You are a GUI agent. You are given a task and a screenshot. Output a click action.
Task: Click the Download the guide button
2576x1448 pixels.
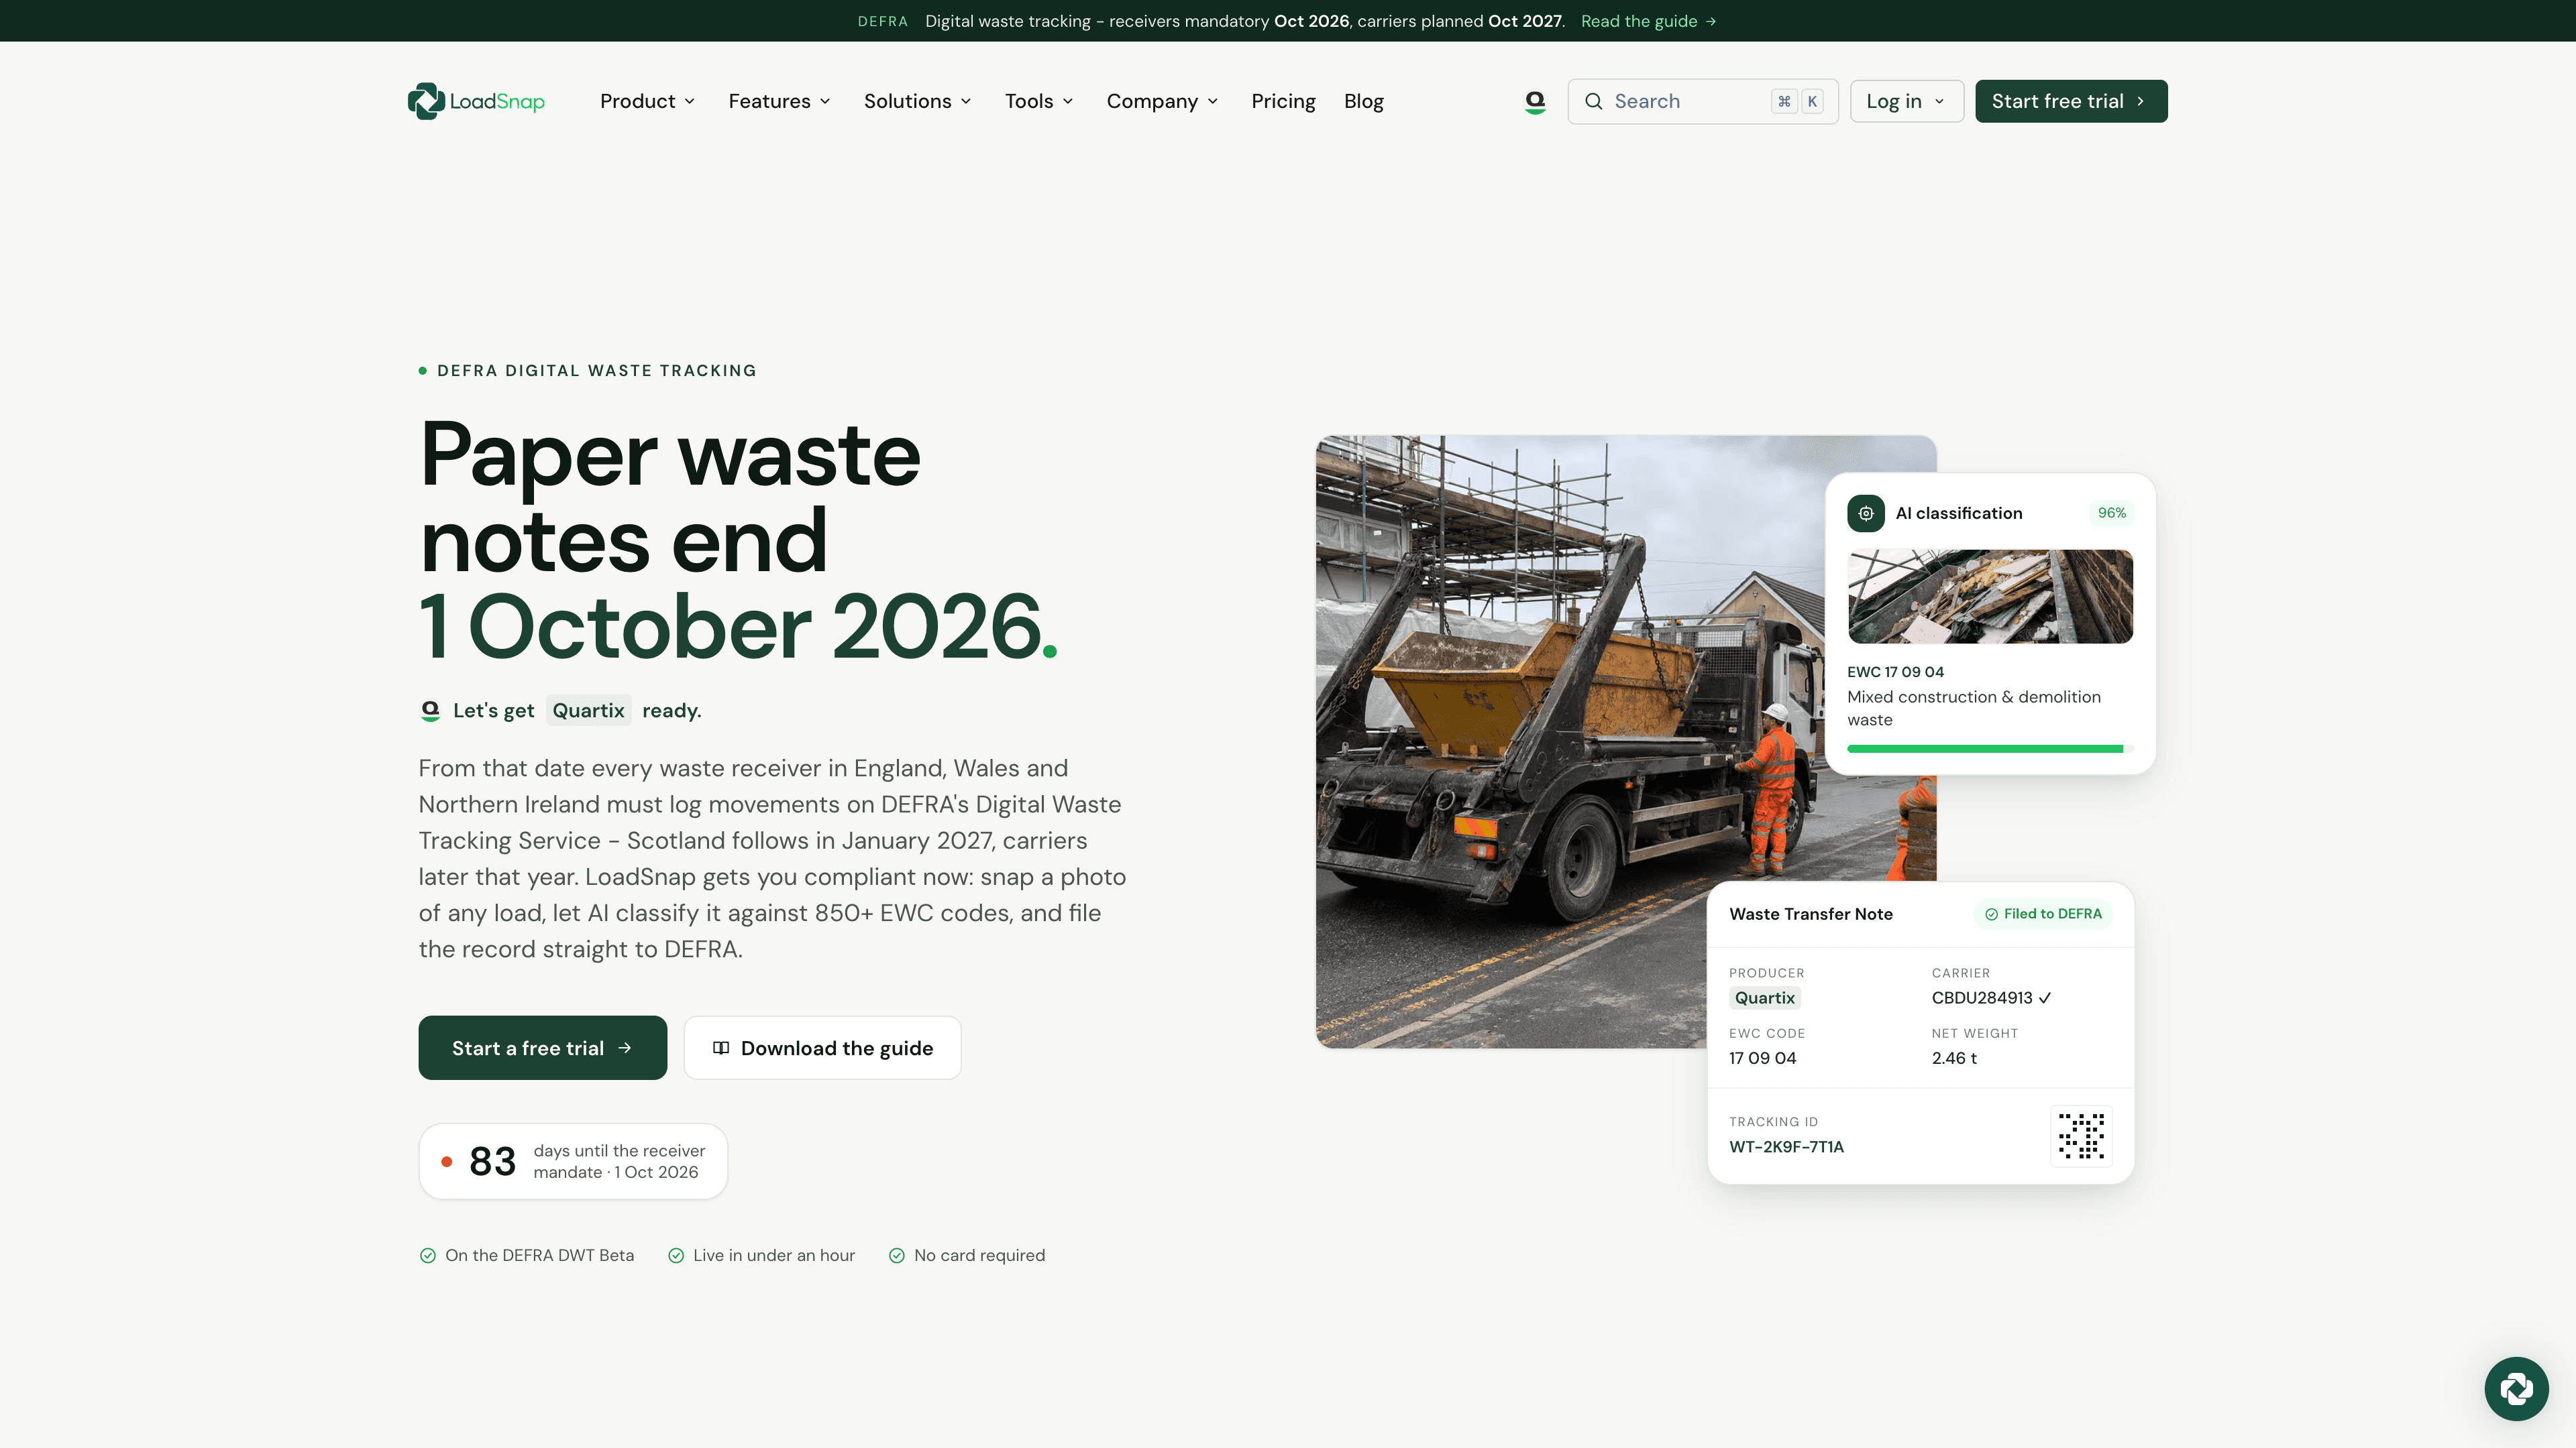(x=822, y=1047)
